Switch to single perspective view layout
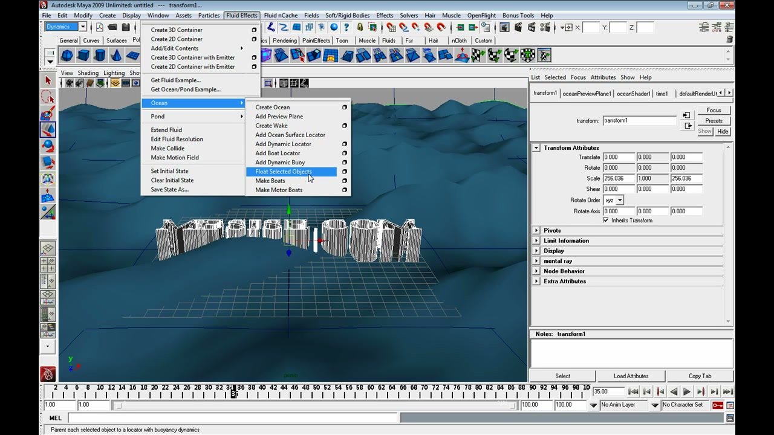 [48, 248]
